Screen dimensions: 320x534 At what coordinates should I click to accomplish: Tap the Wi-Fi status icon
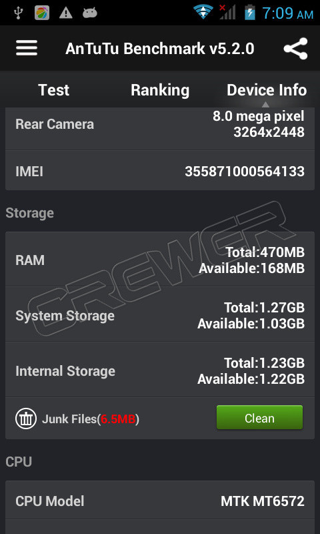pos(203,12)
